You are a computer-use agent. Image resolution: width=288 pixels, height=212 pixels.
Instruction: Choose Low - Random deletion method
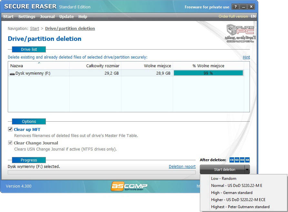[223, 179]
